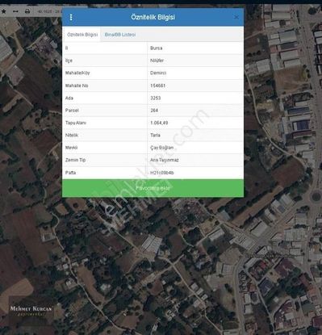Click the coordinates readout in the toolbar
The width and height of the screenshot is (322, 335).
point(49,11)
